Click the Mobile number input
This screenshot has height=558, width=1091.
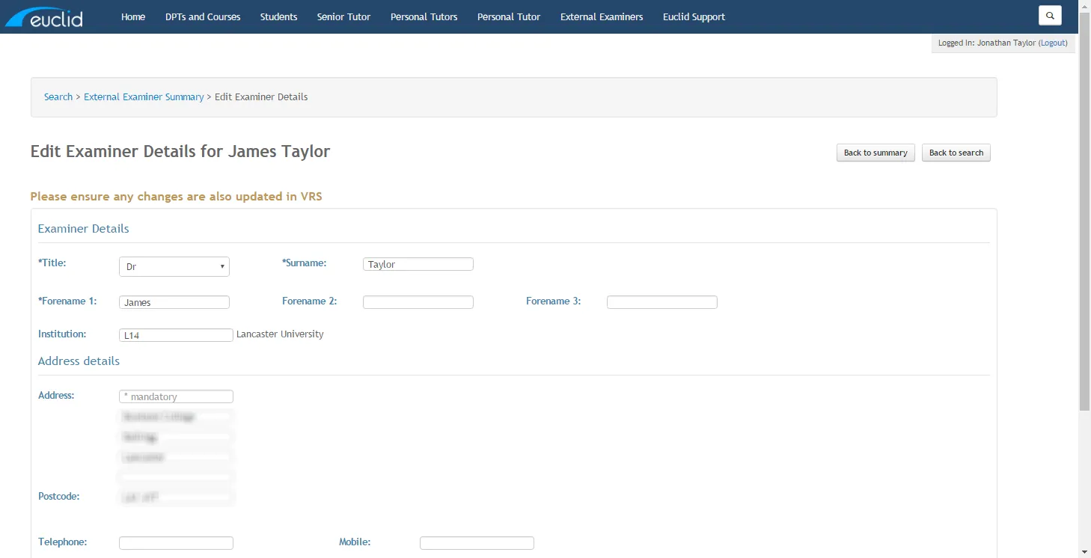(476, 543)
